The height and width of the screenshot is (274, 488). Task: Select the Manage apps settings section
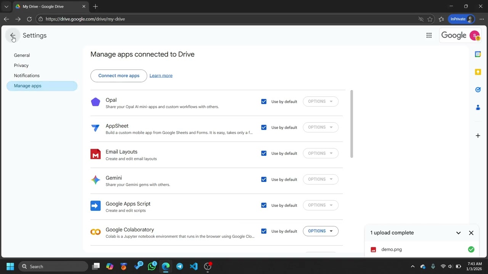42,86
